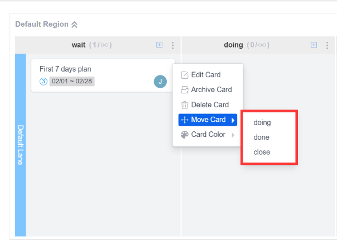Click the trash icon beside Delete Card
Viewport: 337px width, 242px height.
(x=185, y=105)
